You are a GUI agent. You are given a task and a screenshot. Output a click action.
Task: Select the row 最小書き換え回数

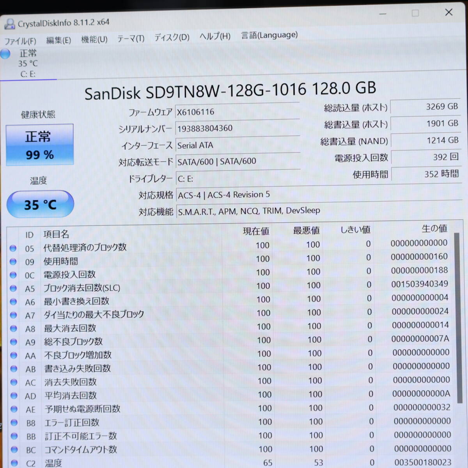click(231, 300)
